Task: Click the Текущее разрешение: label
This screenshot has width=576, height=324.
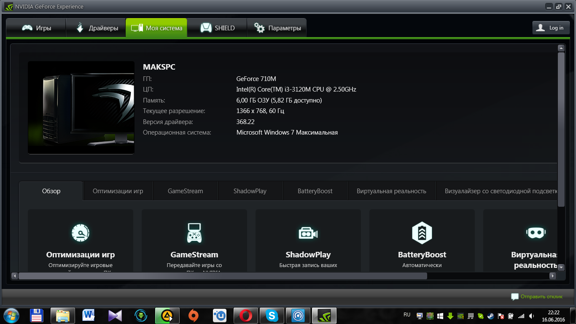Action: click(x=174, y=111)
